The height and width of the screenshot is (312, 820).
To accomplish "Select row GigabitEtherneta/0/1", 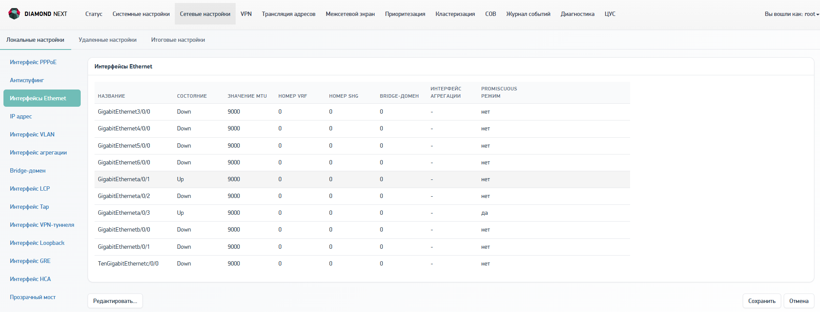I will point(362,179).
